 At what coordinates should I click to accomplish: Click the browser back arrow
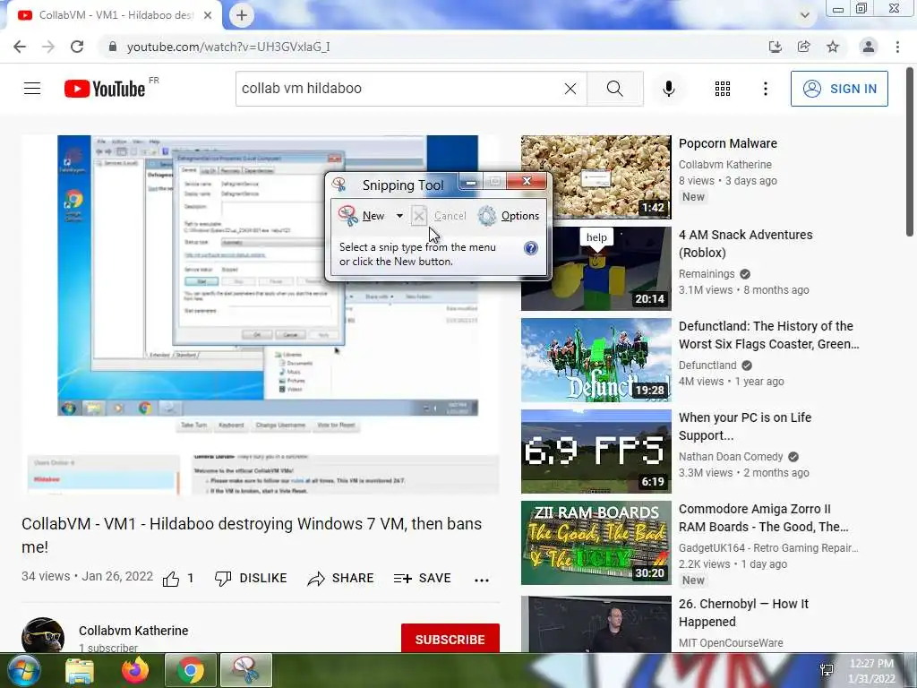pyautogui.click(x=20, y=47)
